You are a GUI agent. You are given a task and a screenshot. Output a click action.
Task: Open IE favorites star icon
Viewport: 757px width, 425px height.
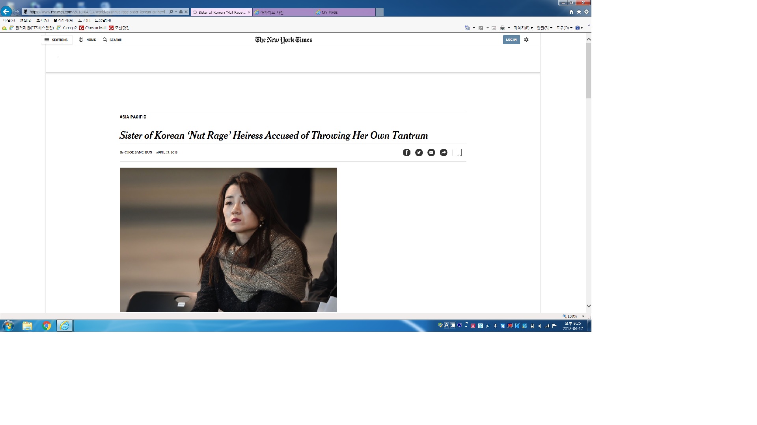579,12
